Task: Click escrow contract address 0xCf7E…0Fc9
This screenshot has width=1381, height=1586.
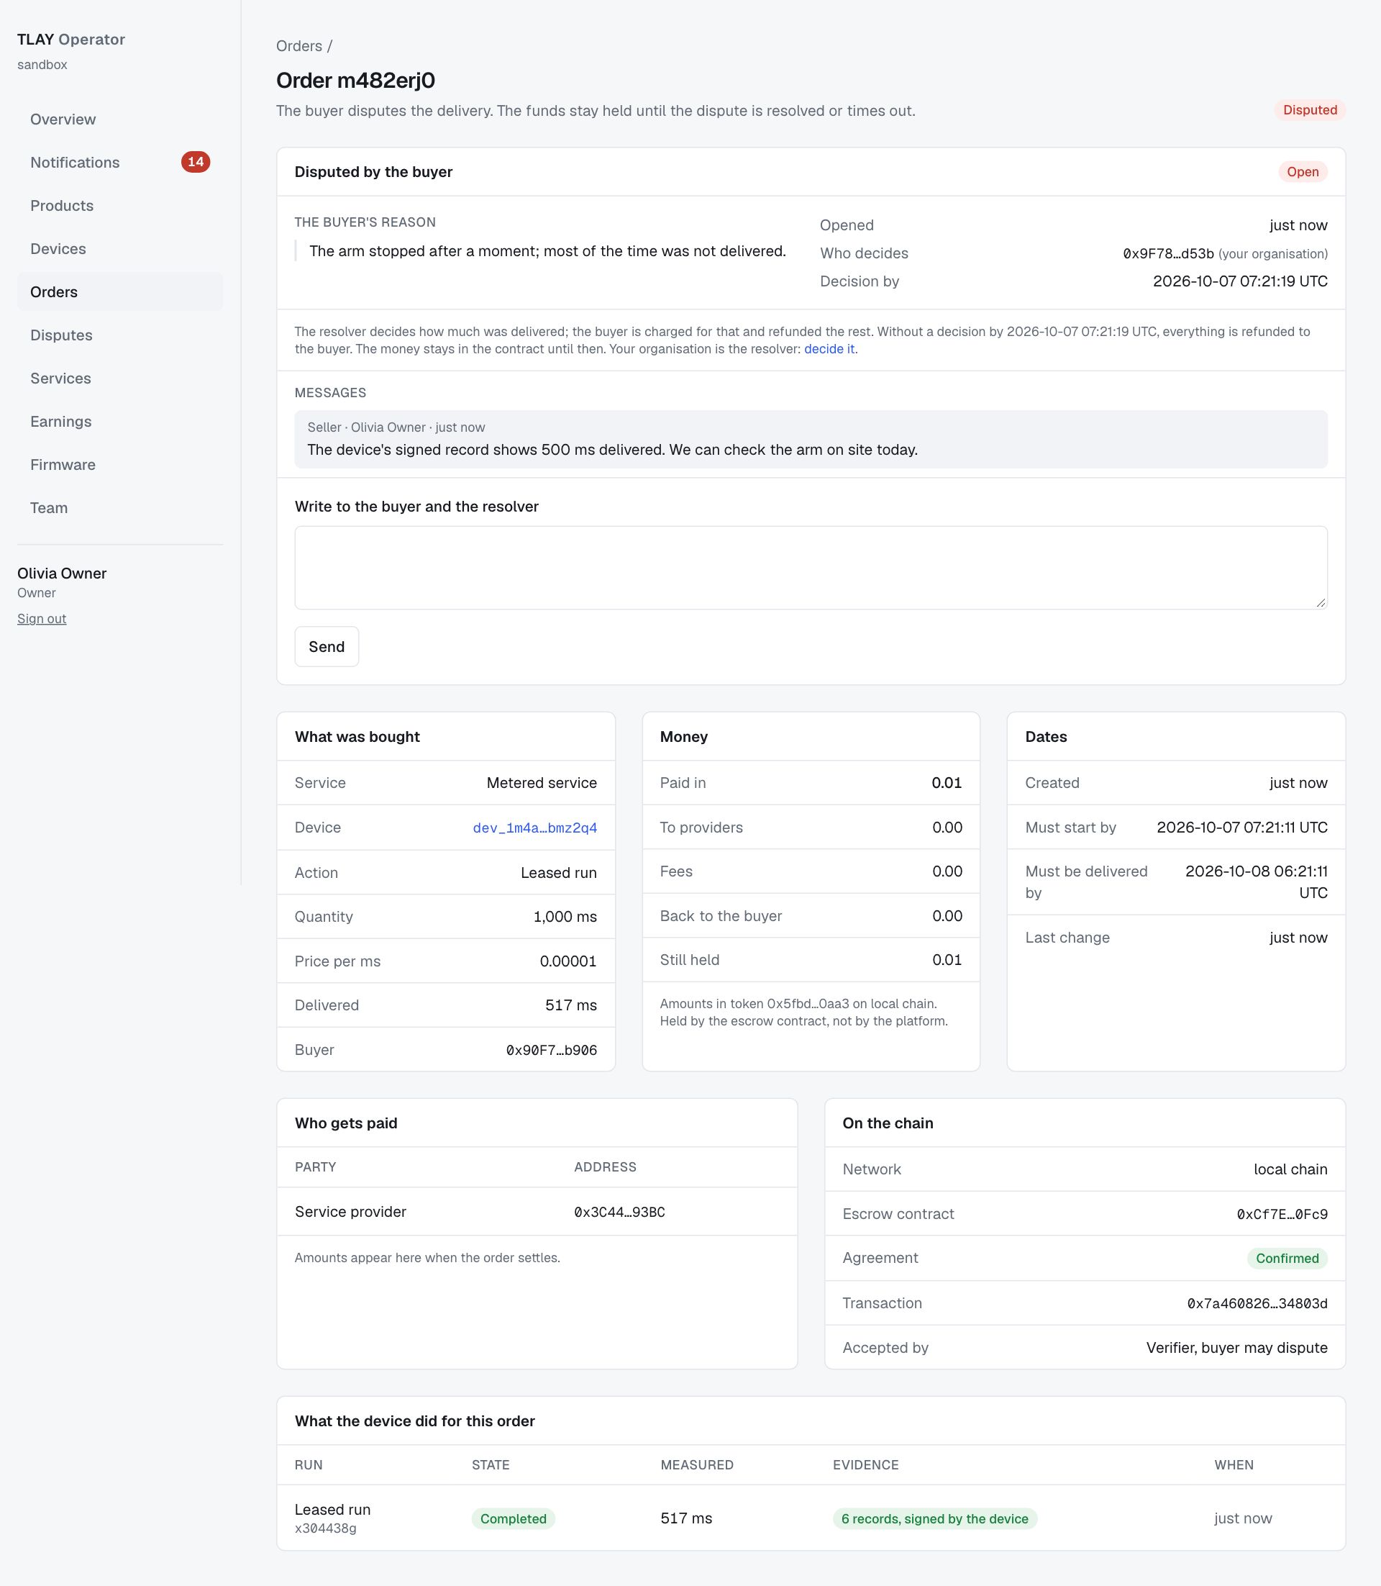Action: (x=1282, y=1215)
